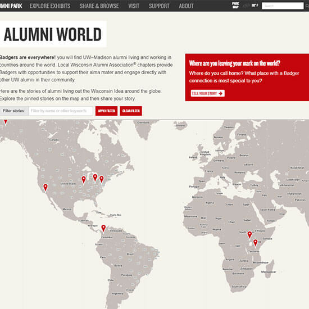Click the Madagascar label on the map
The width and height of the screenshot is (309, 309).
tap(269, 272)
